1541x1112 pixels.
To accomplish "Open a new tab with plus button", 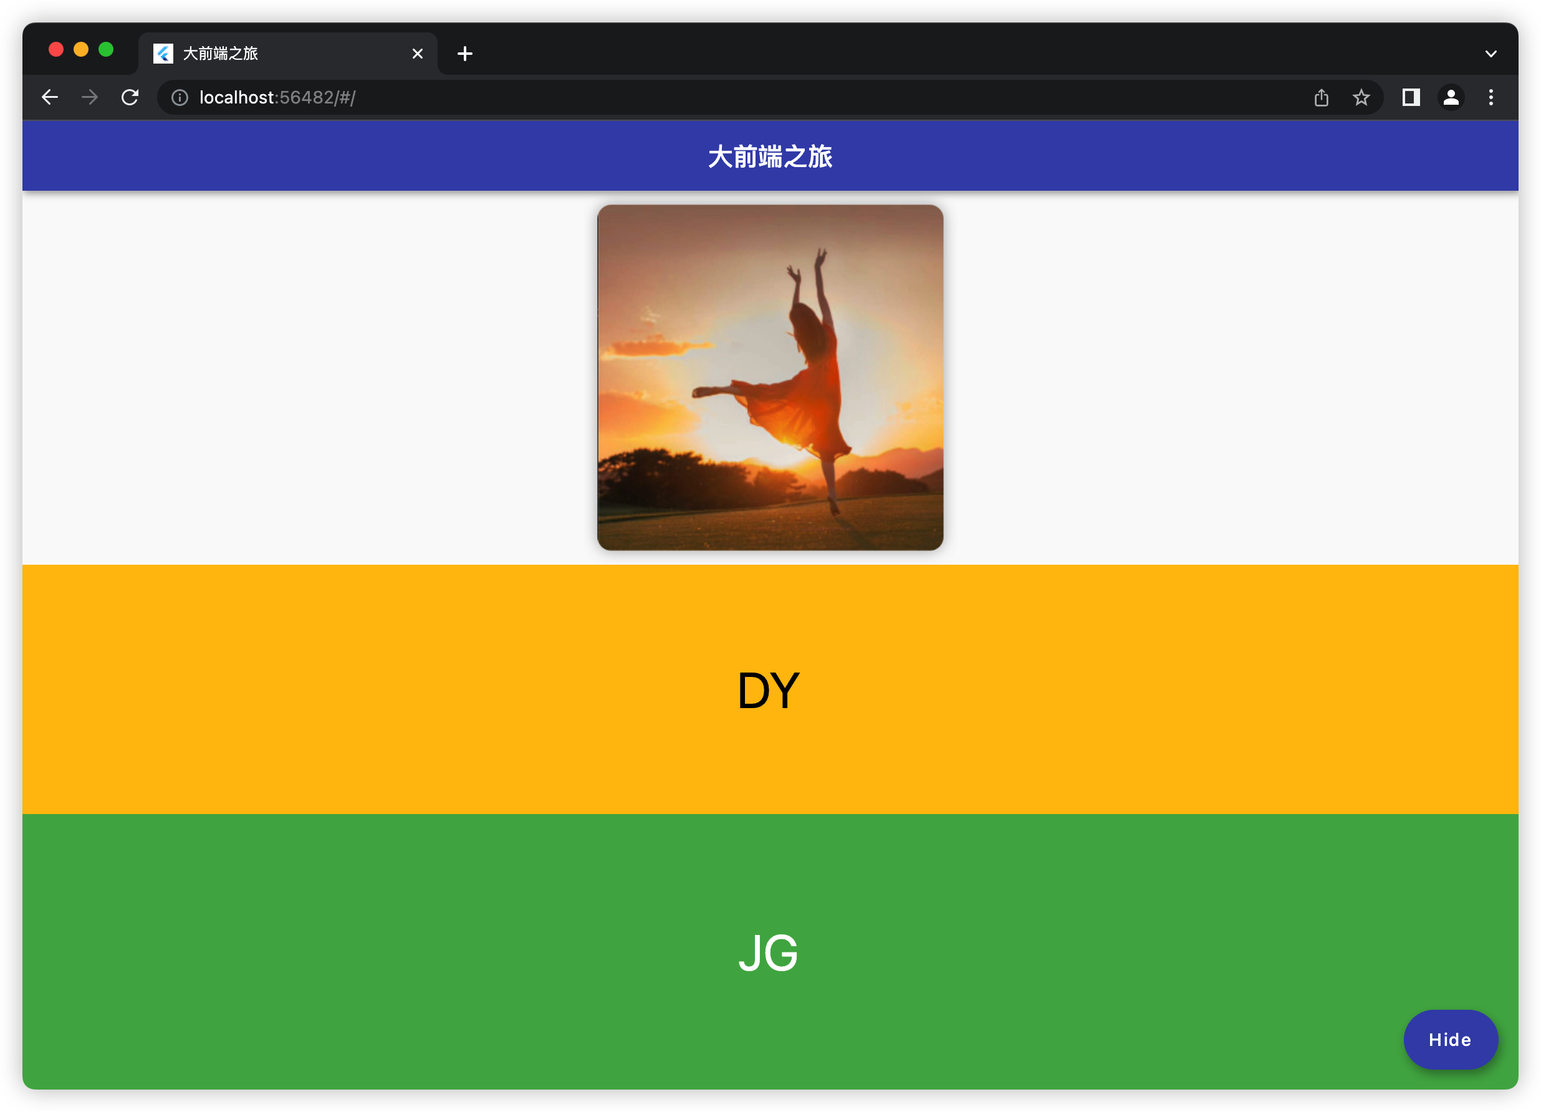I will (x=465, y=54).
